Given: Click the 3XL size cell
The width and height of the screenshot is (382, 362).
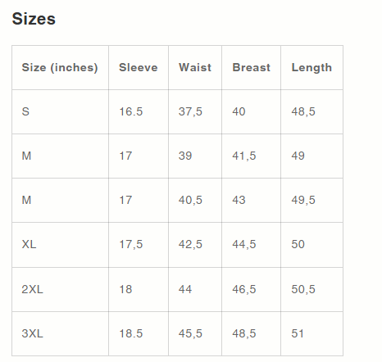Looking at the screenshot, I should point(32,333).
